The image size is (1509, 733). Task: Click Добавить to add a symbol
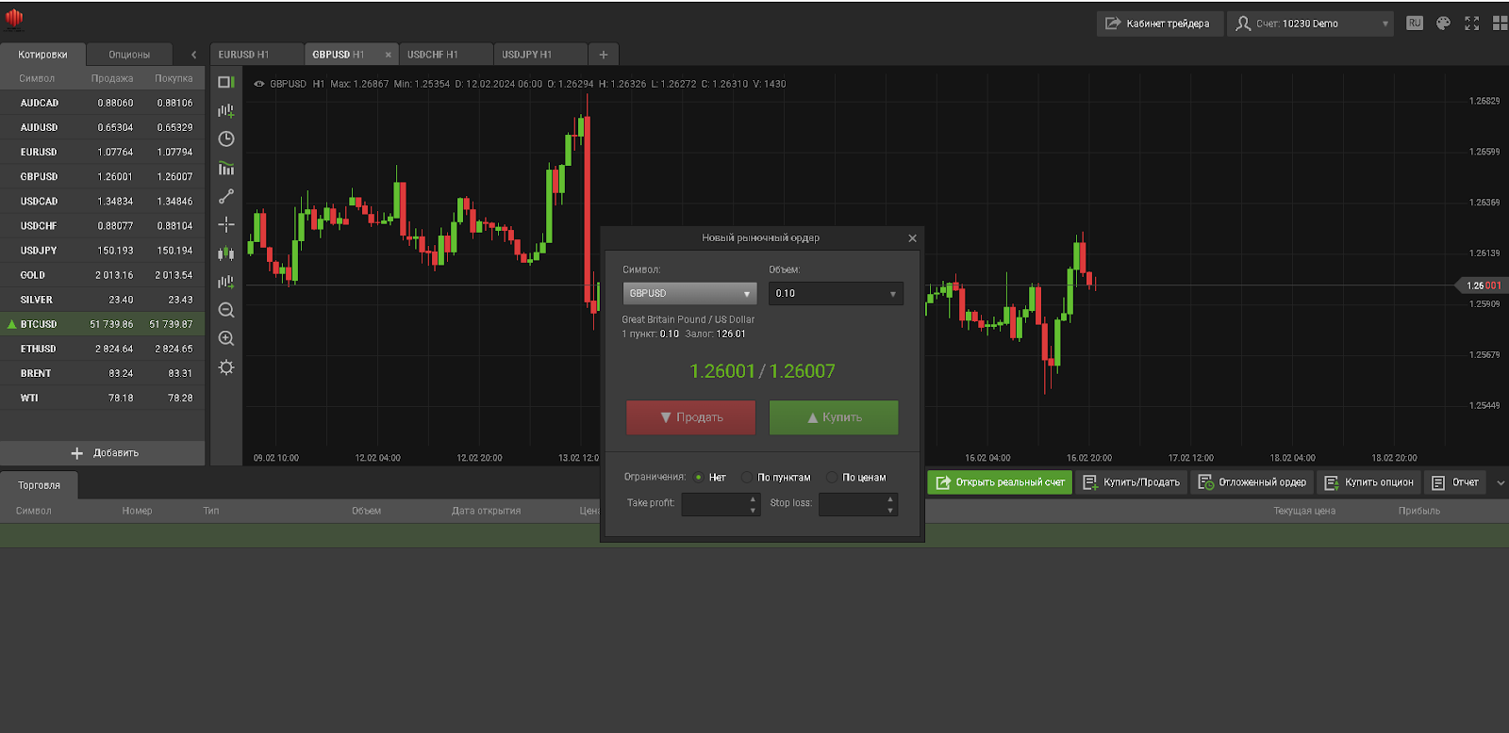(103, 453)
